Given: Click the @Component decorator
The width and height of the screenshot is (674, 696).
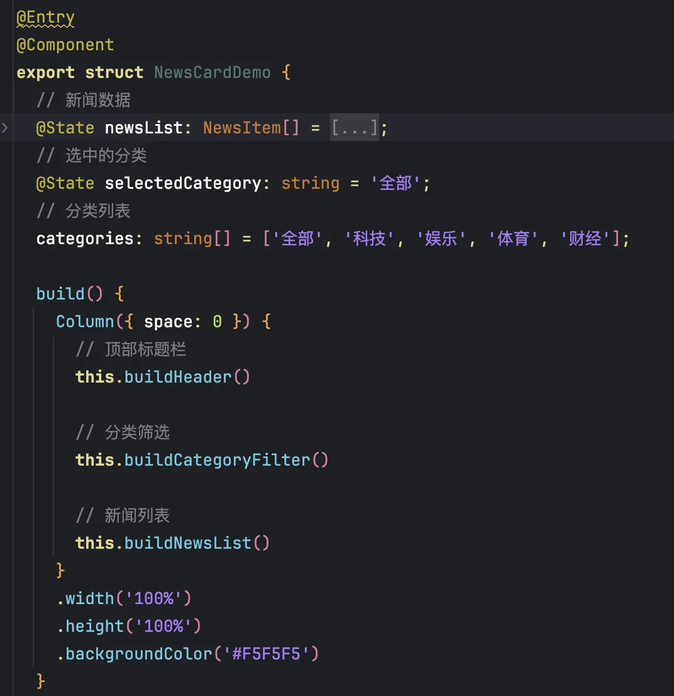Looking at the screenshot, I should click(x=65, y=45).
